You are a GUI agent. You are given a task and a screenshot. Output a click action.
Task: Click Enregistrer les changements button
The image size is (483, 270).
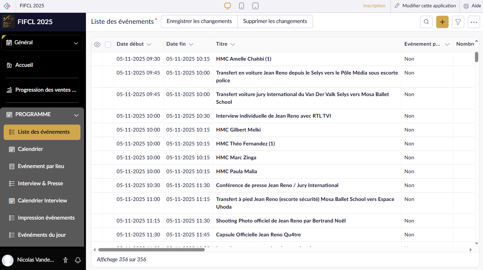pos(199,22)
